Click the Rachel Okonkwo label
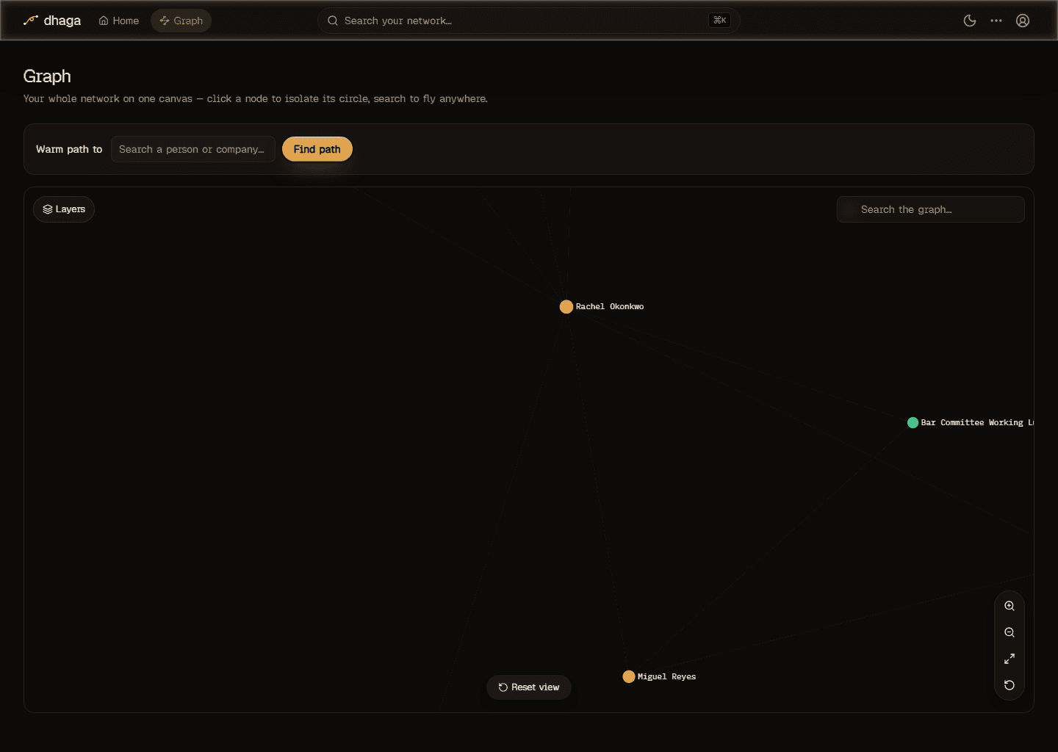 [610, 307]
